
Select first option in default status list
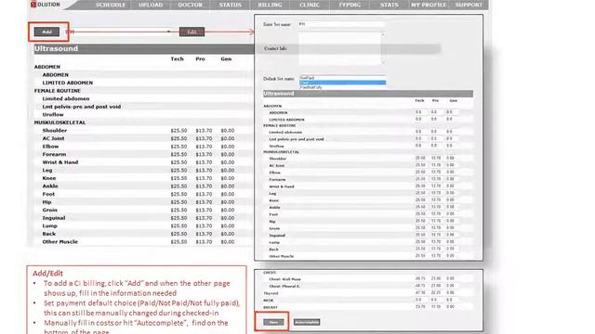[343, 78]
